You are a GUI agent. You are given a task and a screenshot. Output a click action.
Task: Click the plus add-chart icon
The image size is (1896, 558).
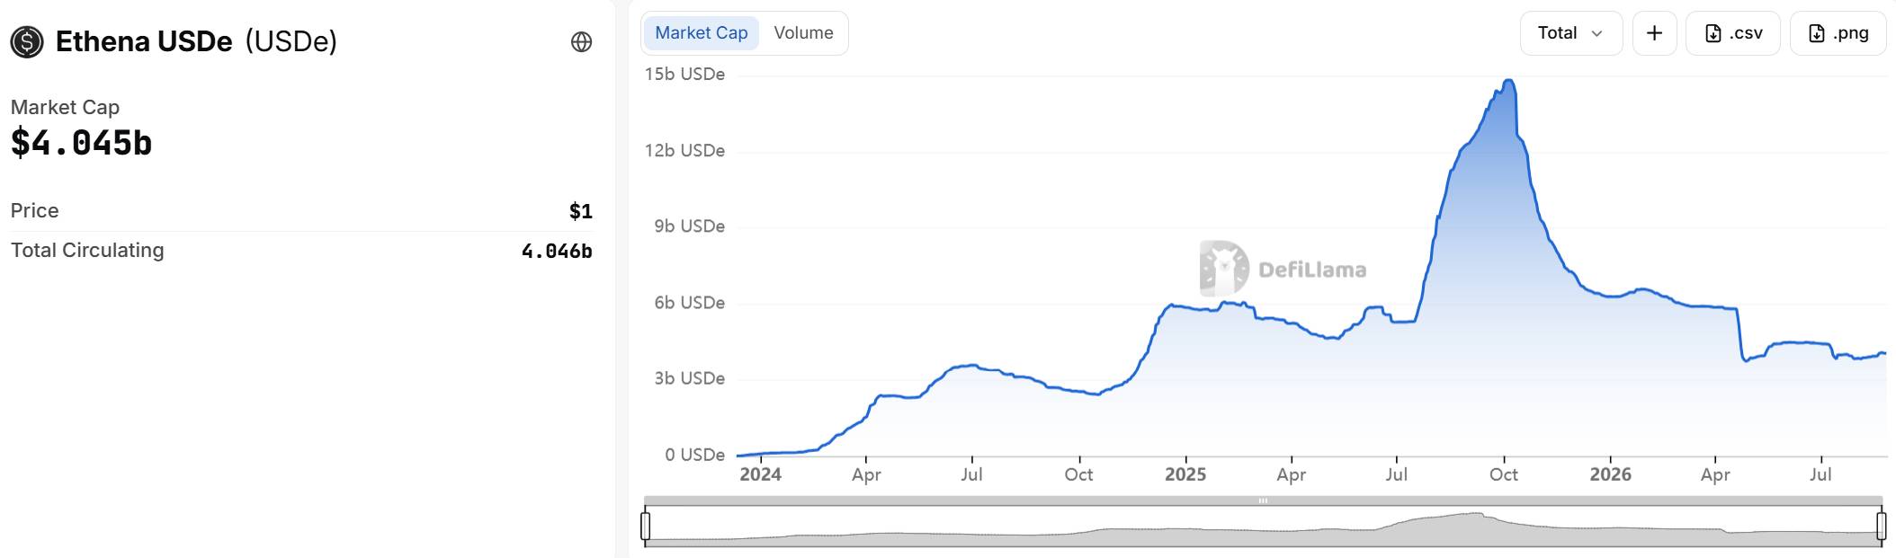tap(1654, 33)
